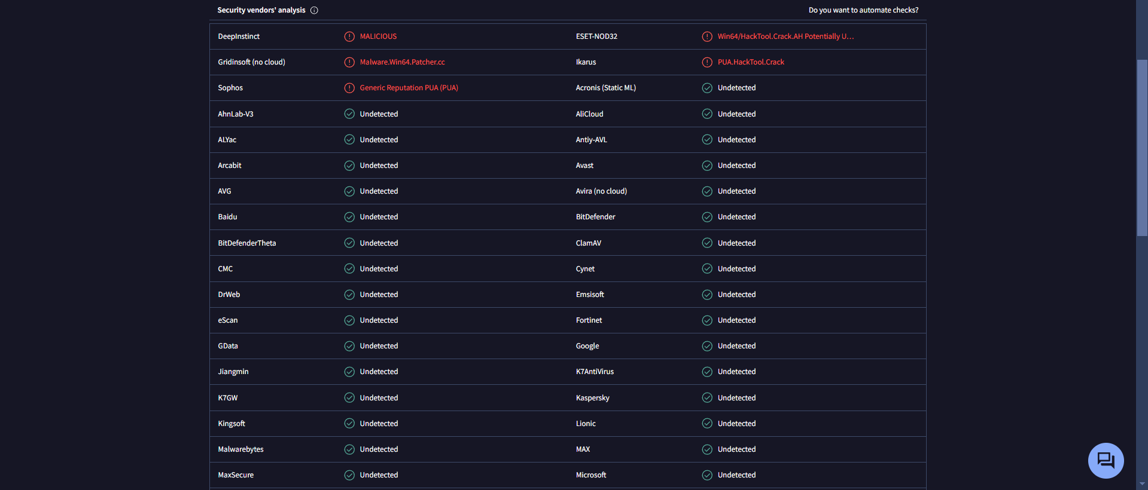Screen dimensions: 1148x490
Task: Click scrollbar down arrow button
Action: point(1142,484)
